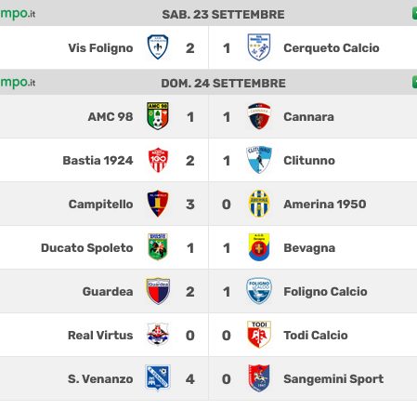Open the Bevagna club badge
The image size is (417, 410).
pyautogui.click(x=259, y=247)
